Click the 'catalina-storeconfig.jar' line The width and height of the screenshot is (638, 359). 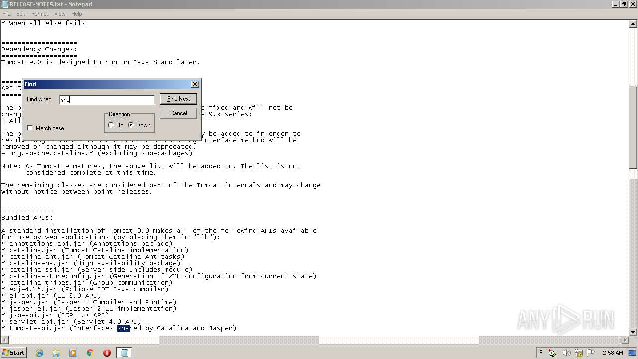tap(159, 276)
